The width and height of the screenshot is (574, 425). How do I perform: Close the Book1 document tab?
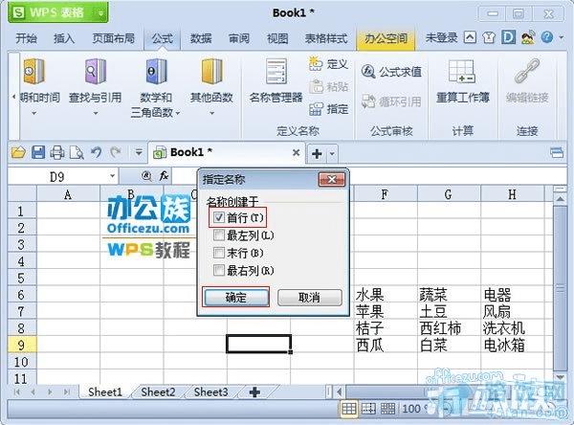pos(297,152)
